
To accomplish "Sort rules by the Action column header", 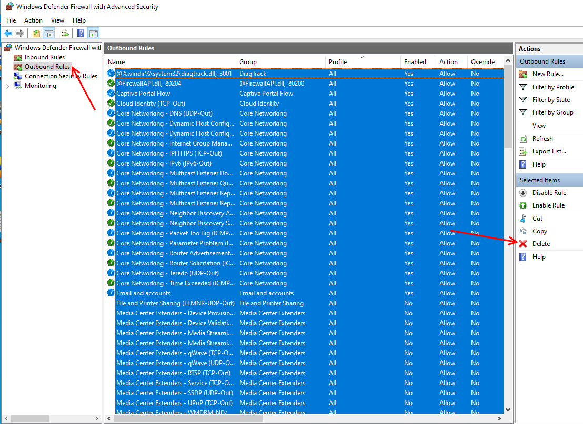I will click(451, 62).
